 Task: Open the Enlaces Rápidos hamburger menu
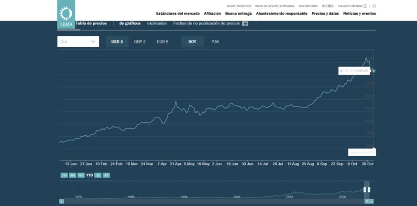[x=365, y=6]
